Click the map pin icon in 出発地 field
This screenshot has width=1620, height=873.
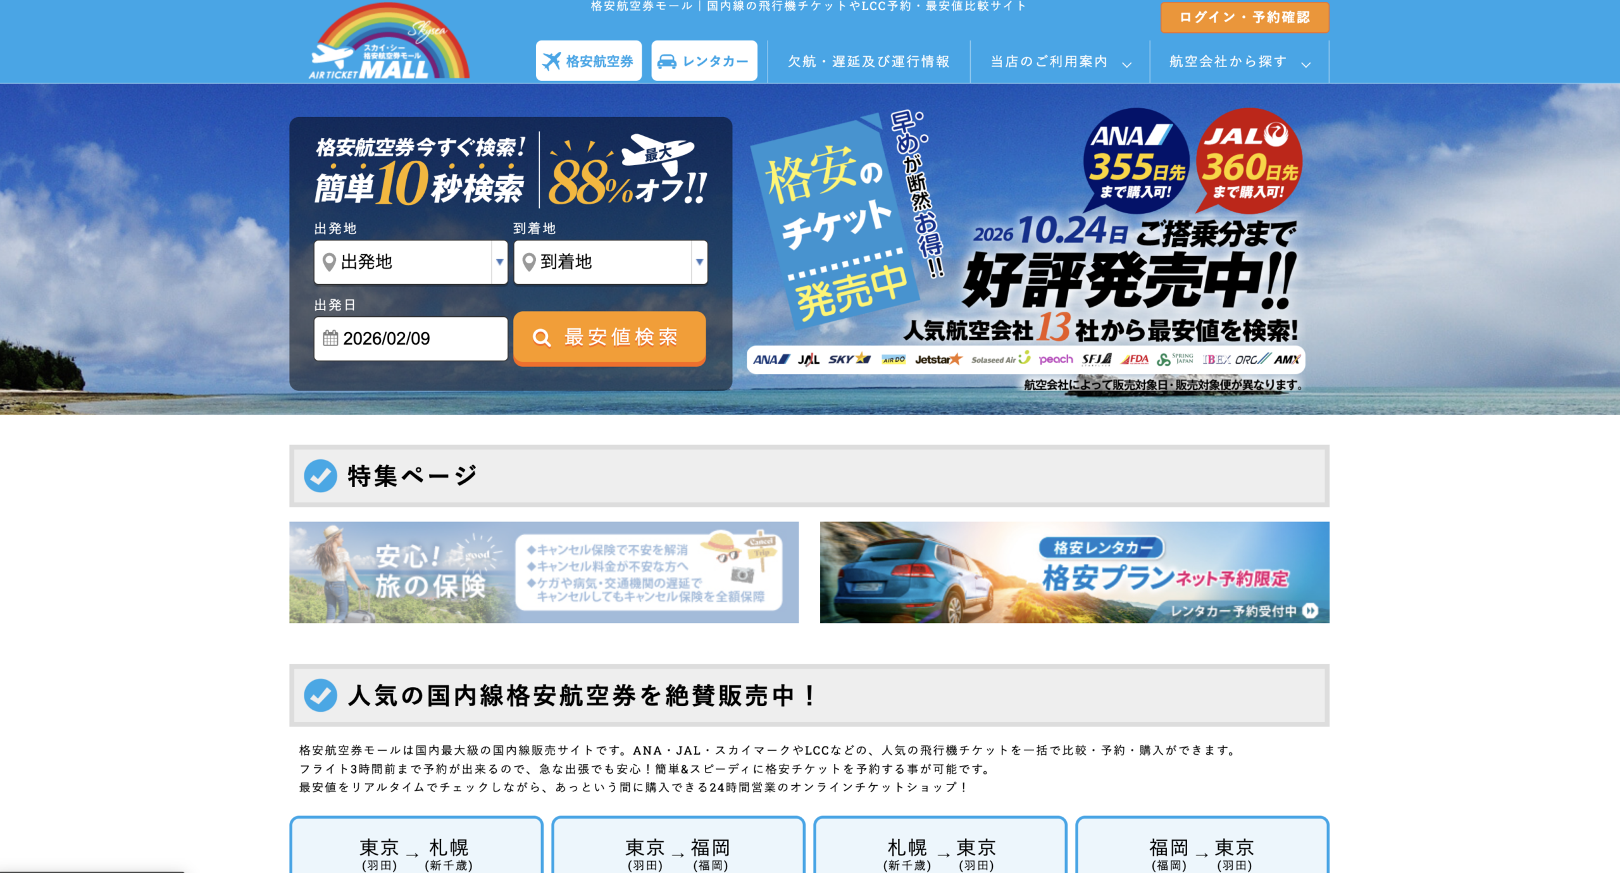tap(329, 262)
